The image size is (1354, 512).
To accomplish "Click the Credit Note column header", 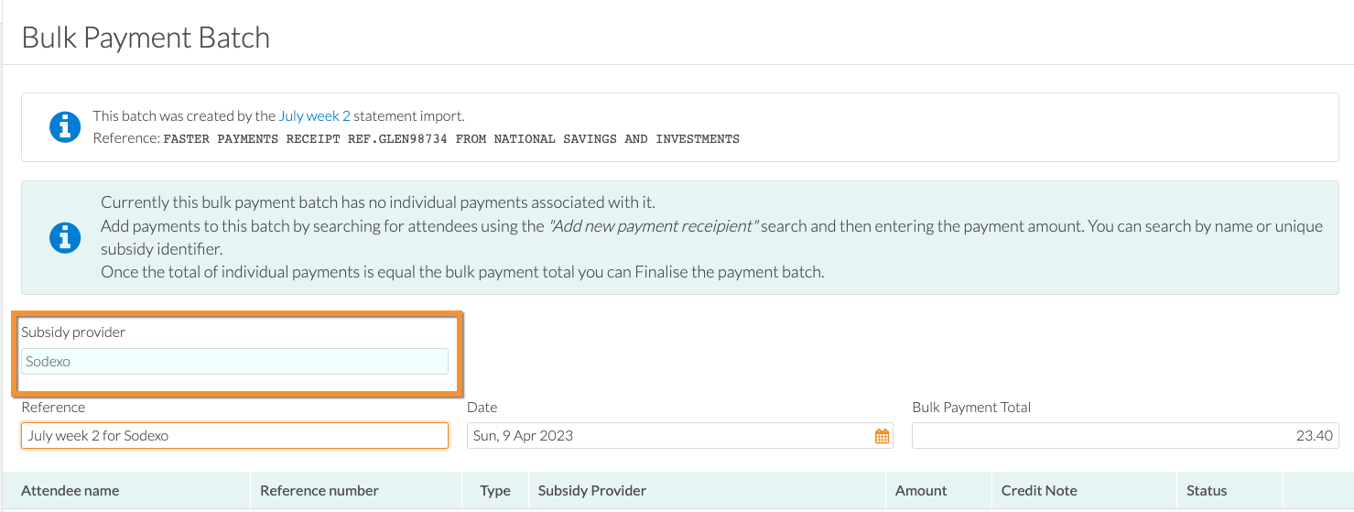I will click(1039, 491).
